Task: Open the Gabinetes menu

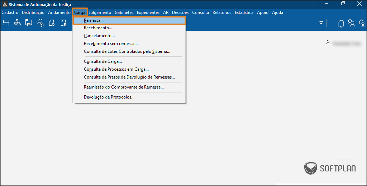Action: click(x=124, y=12)
